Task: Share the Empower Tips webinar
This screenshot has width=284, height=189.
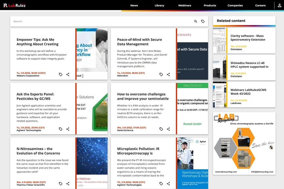Action: pos(68,74)
